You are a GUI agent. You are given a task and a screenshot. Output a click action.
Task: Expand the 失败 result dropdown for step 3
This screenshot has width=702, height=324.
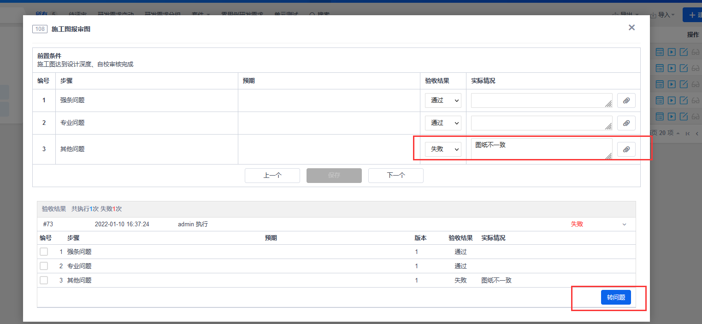tap(443, 149)
